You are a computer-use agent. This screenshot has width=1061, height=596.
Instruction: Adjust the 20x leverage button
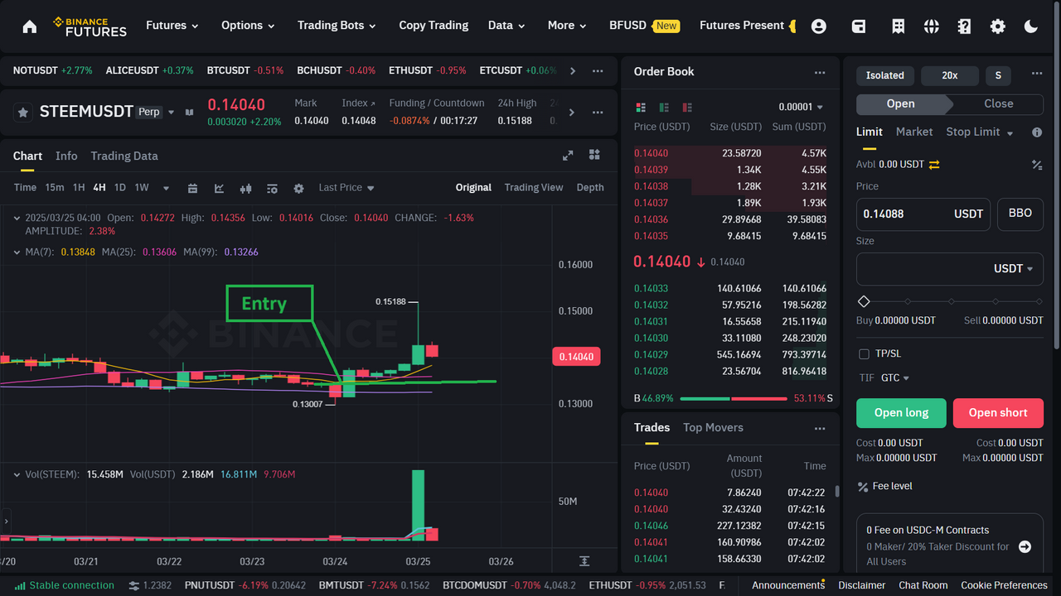[950, 76]
